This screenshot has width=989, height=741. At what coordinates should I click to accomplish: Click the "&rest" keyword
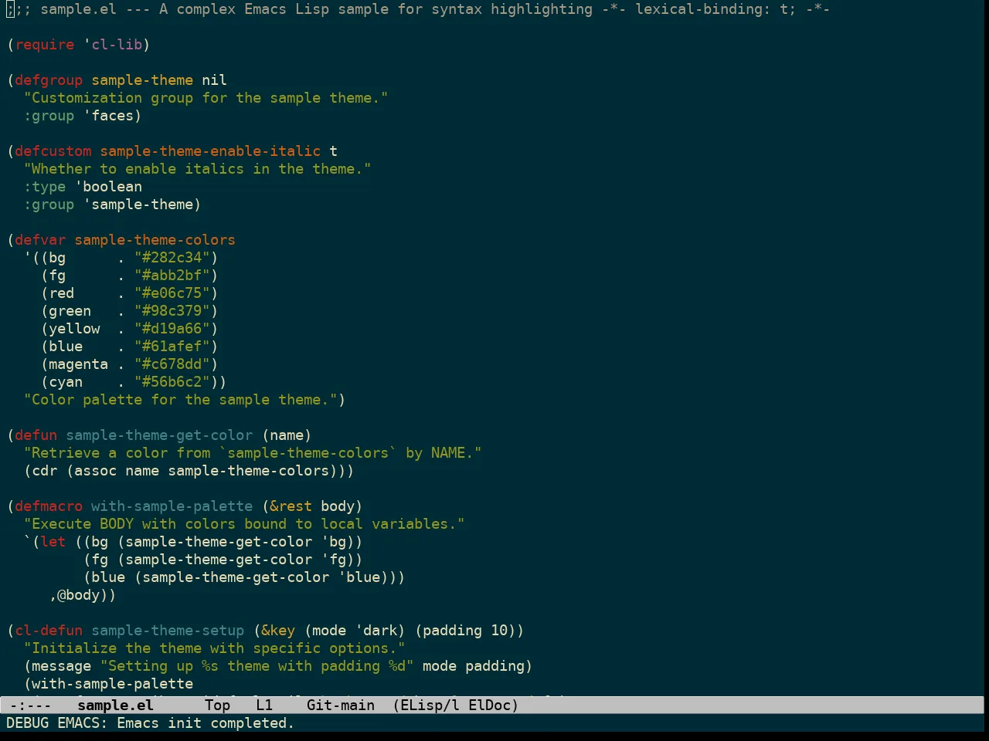click(x=291, y=506)
